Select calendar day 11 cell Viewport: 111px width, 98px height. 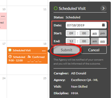[x=27, y=23]
